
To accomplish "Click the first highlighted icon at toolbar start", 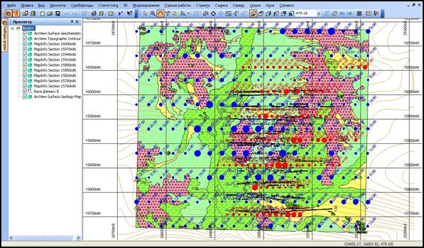I will pyautogui.click(x=8, y=13).
